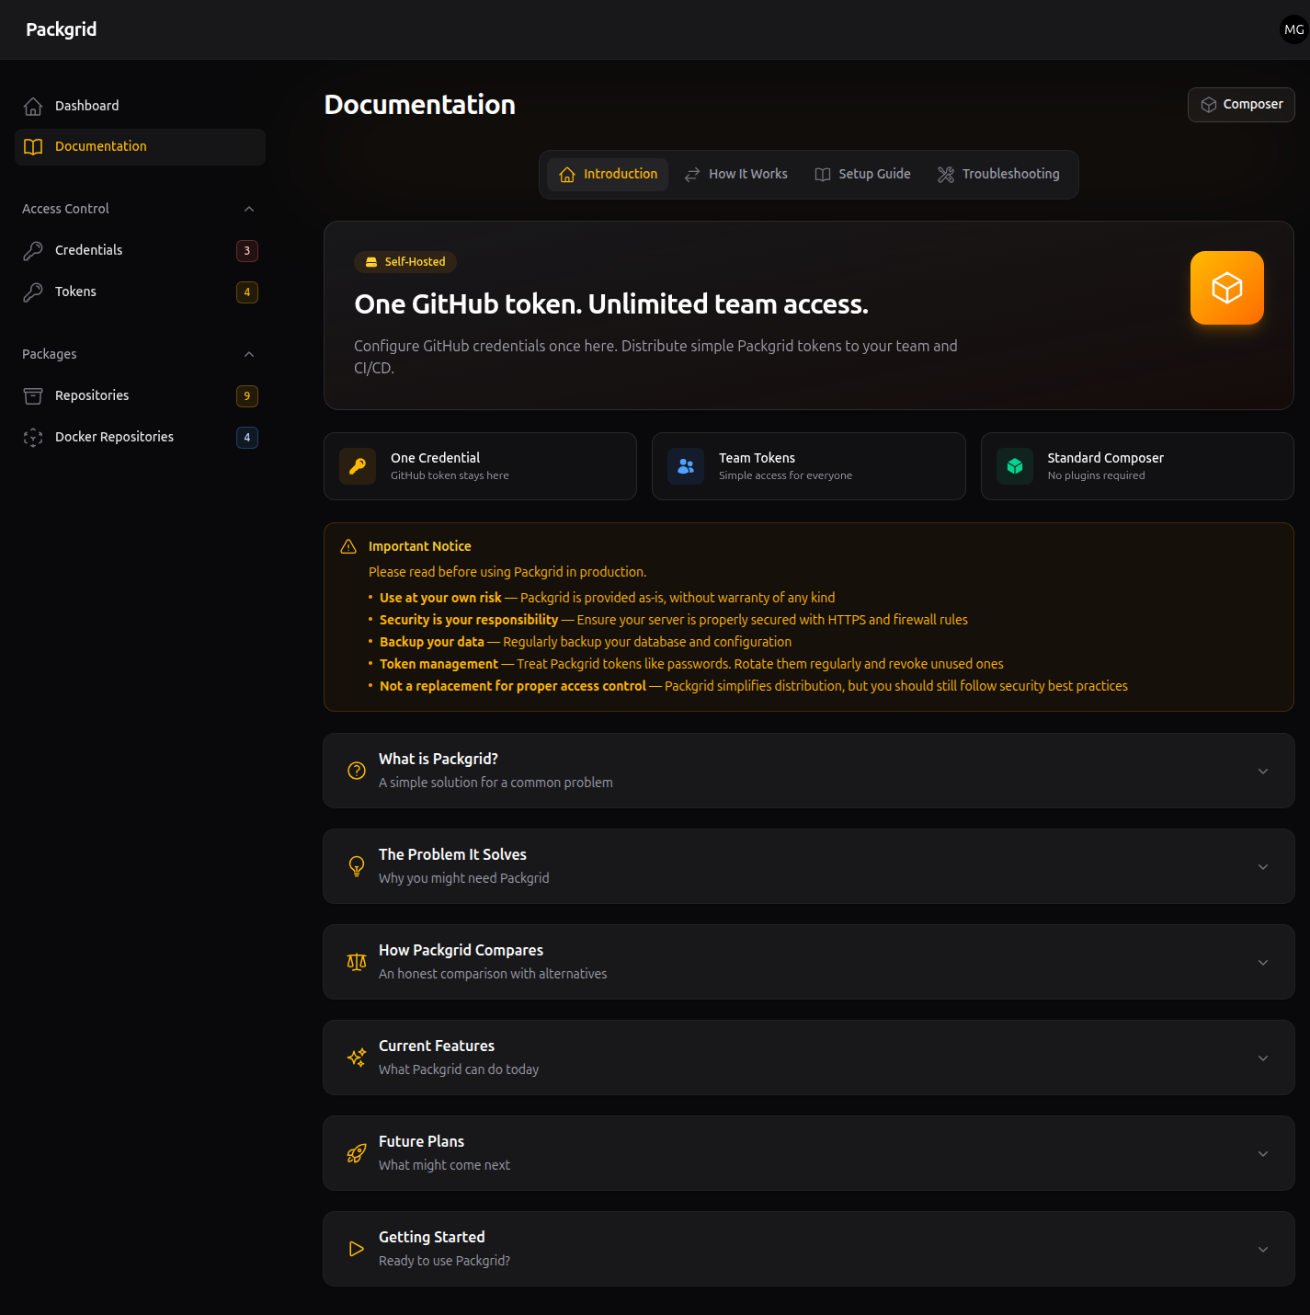Click the Credentials key icon

(33, 250)
